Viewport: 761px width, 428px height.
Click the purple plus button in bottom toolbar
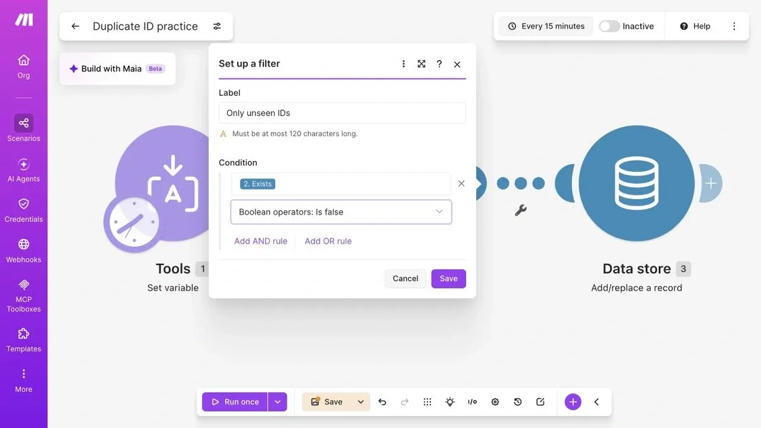[x=573, y=402]
